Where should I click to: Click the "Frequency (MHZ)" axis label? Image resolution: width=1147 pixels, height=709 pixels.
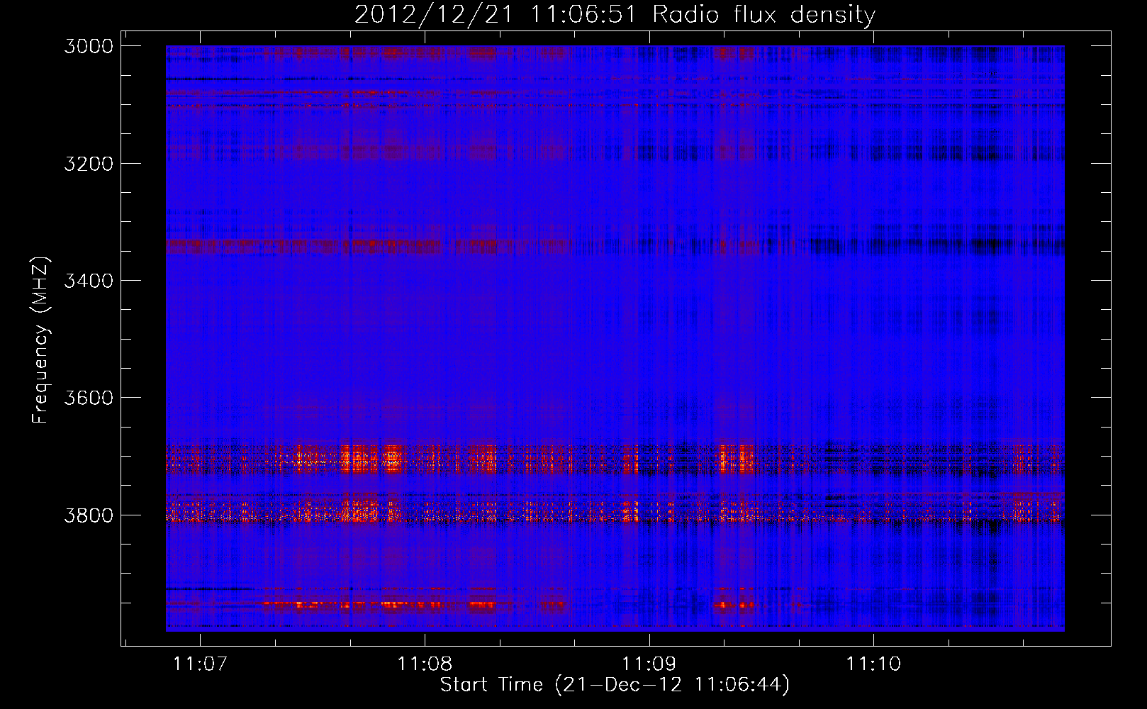(41, 340)
